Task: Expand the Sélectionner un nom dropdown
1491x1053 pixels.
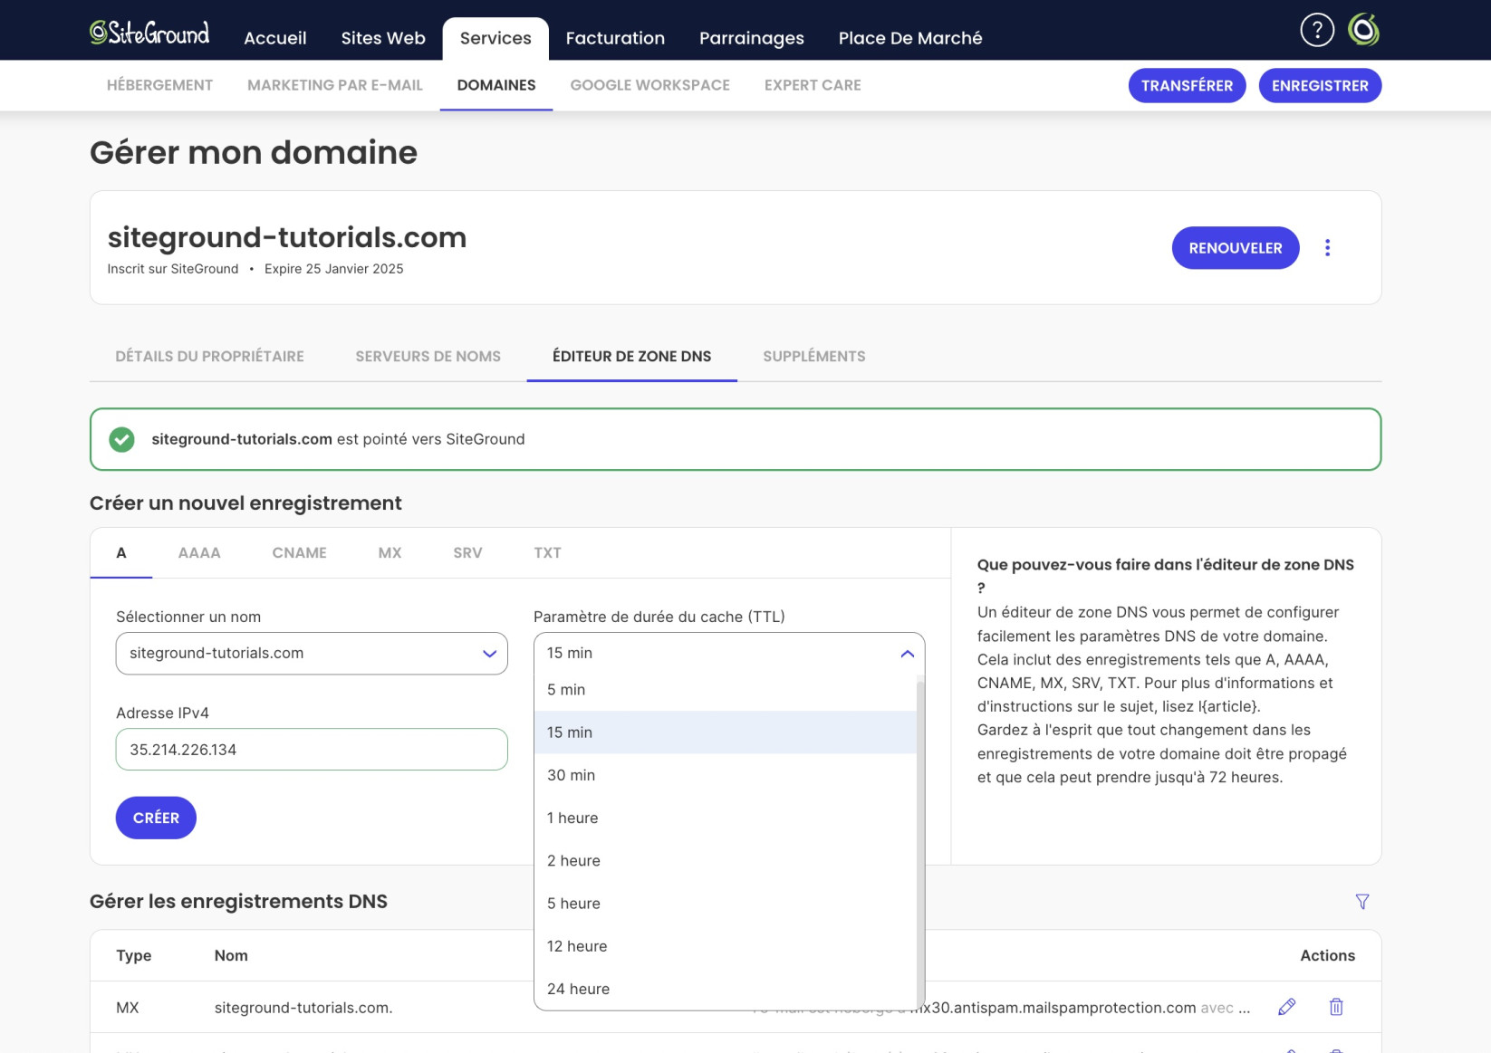Action: (x=312, y=654)
